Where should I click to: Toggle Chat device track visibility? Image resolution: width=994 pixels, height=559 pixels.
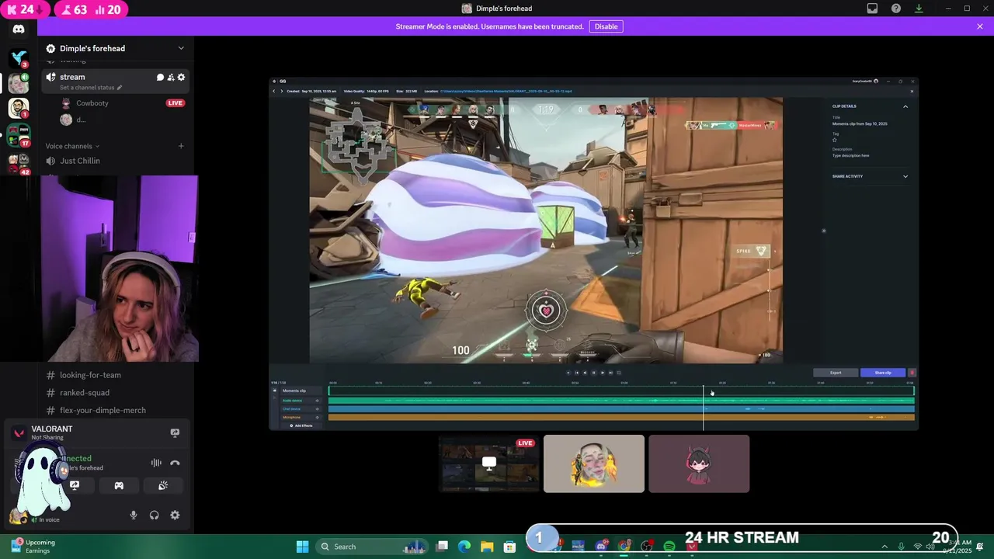coord(317,408)
